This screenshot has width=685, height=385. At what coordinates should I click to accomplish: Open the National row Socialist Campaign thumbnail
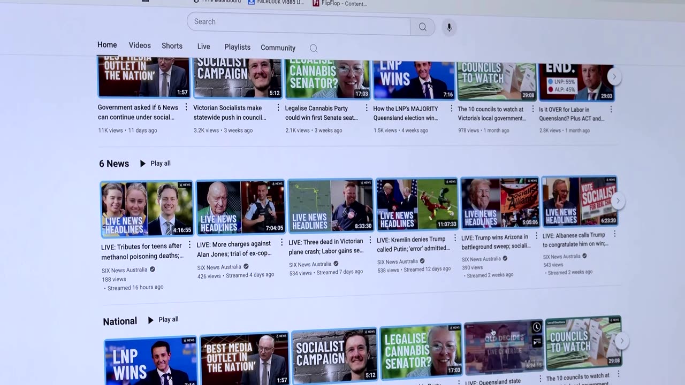(335, 355)
